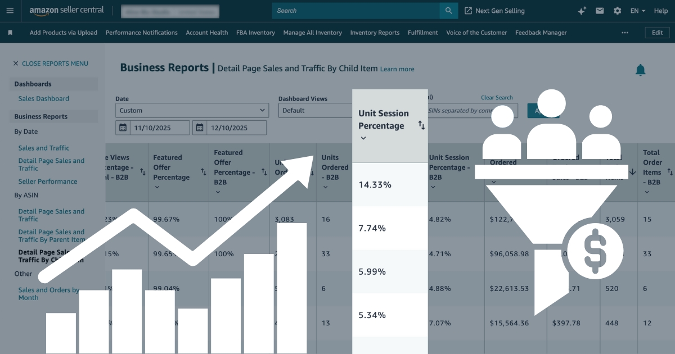Click the search magnifier button
The height and width of the screenshot is (354, 675).
448,11
